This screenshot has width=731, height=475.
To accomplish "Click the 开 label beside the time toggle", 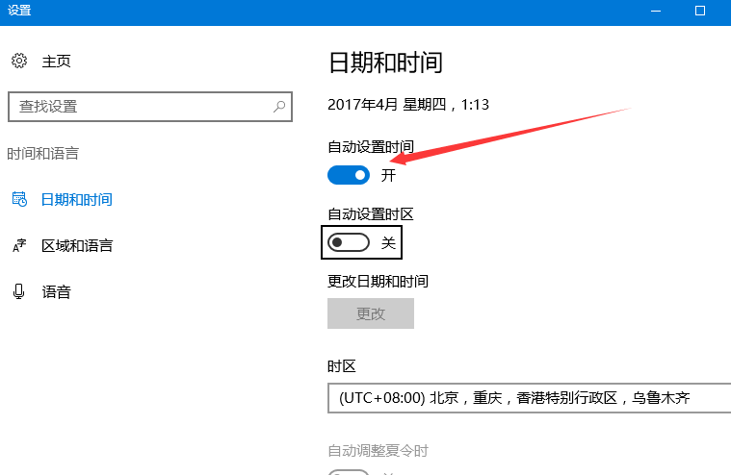I will click(388, 175).
